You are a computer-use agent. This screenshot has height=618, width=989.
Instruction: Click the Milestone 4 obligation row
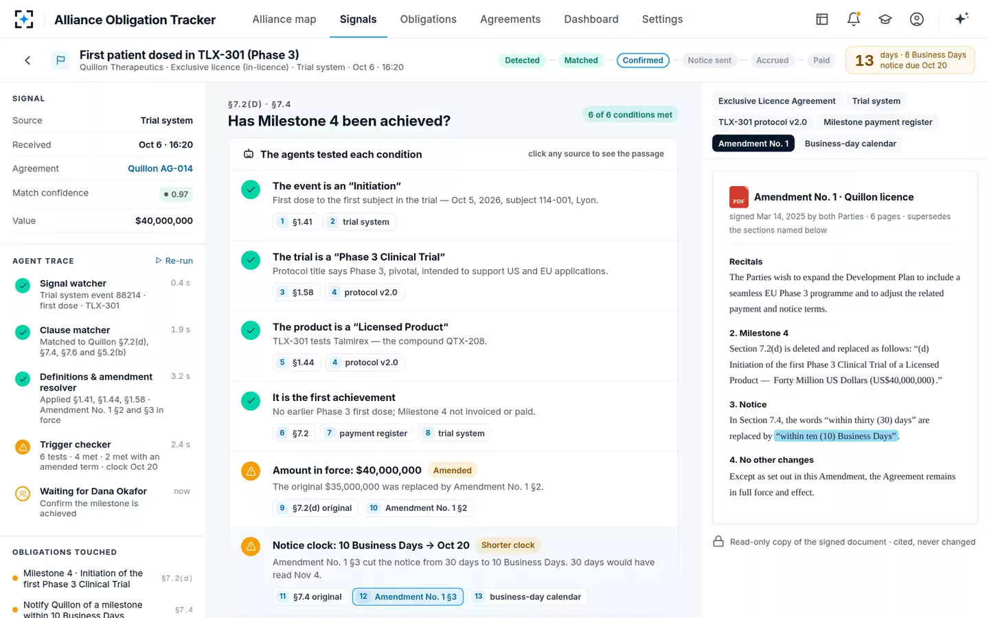click(102, 579)
